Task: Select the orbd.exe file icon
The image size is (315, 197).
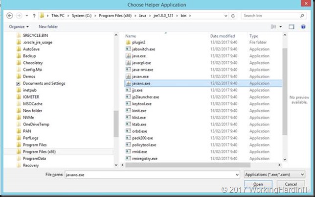Action: 128,131
